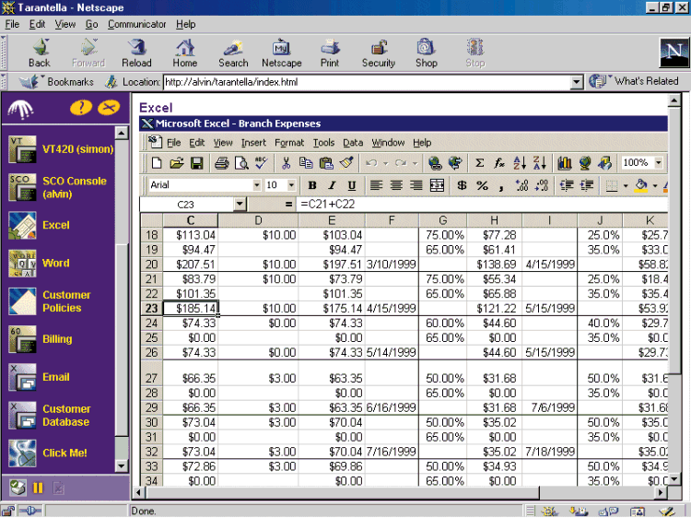
Task: Open the Excel Tools menu
Action: pyautogui.click(x=324, y=142)
